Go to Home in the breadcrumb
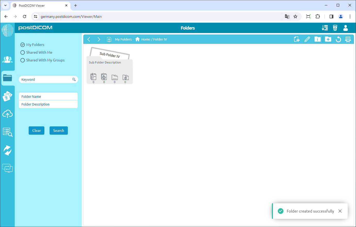Viewport: 356px width, 227px height. point(146,39)
